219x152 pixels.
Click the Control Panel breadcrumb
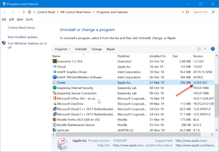coord(46,12)
